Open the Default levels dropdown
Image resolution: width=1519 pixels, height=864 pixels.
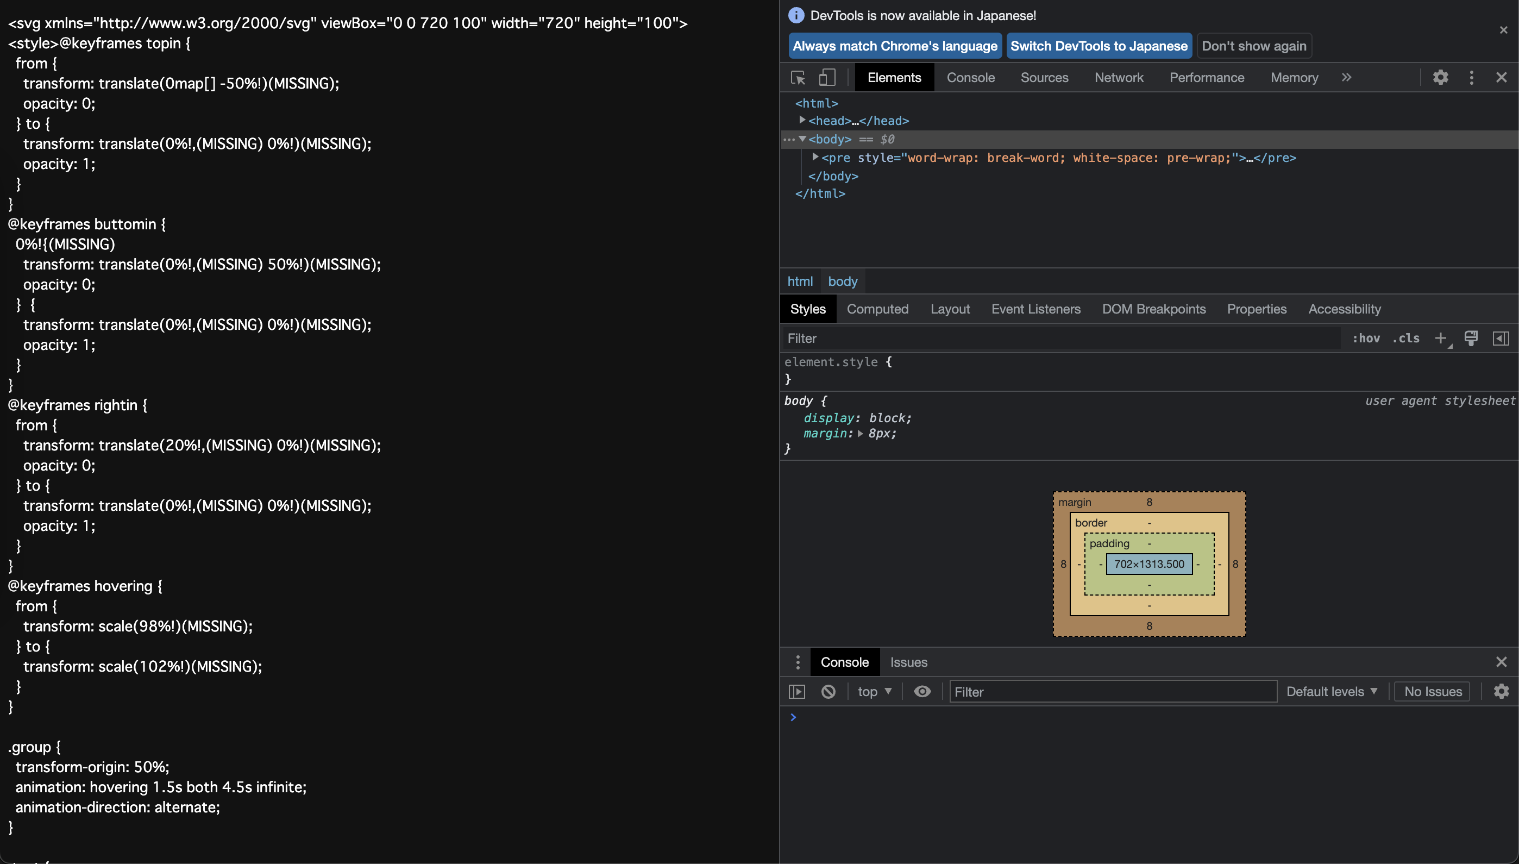tap(1332, 692)
